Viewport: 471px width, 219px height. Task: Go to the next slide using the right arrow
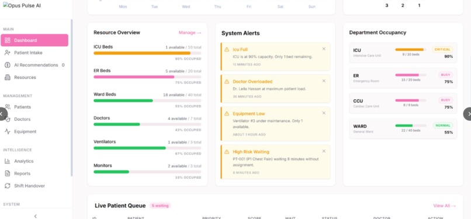coord(468,114)
